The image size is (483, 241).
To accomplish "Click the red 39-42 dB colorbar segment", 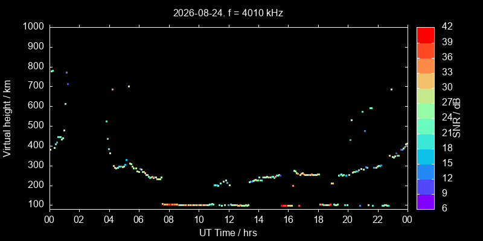I will pos(426,35).
